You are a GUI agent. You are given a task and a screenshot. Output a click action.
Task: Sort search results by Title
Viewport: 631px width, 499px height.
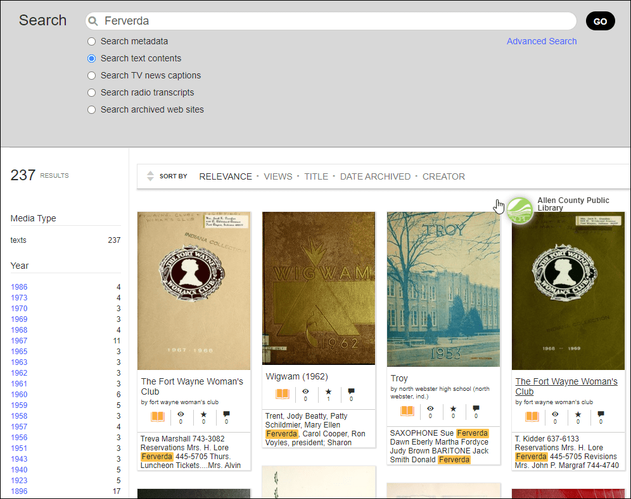pyautogui.click(x=316, y=176)
